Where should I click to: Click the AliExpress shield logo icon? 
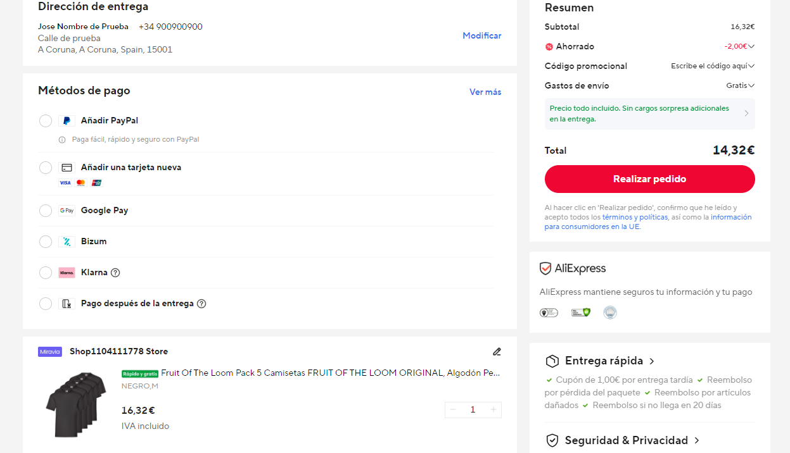pyautogui.click(x=545, y=269)
